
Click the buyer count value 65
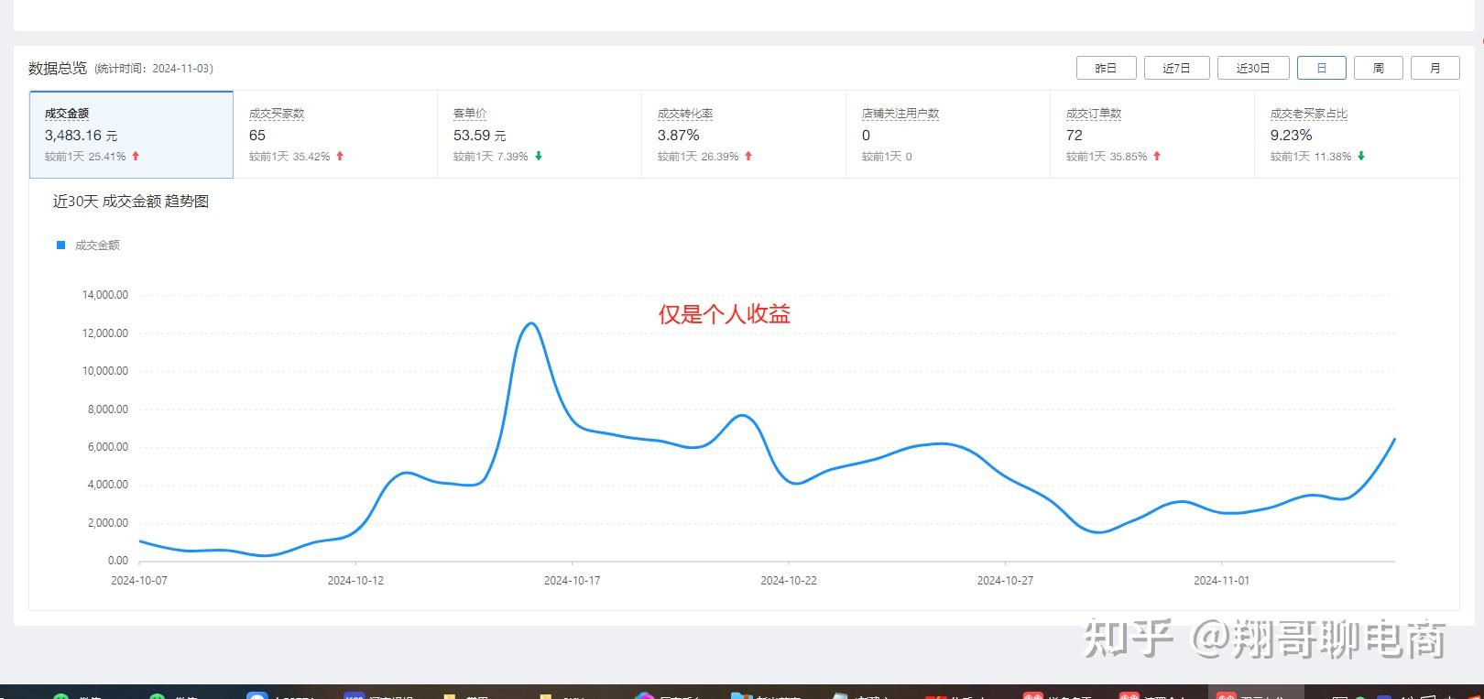point(257,136)
